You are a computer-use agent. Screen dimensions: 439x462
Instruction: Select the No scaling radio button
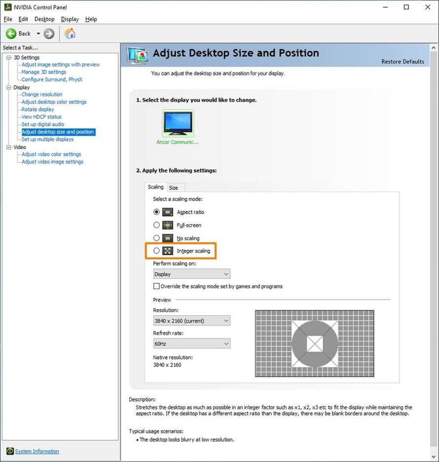point(156,238)
